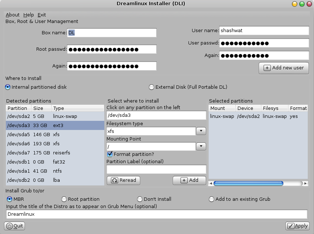Click the Apply button
The height and width of the screenshot is (234, 314).
298,226
